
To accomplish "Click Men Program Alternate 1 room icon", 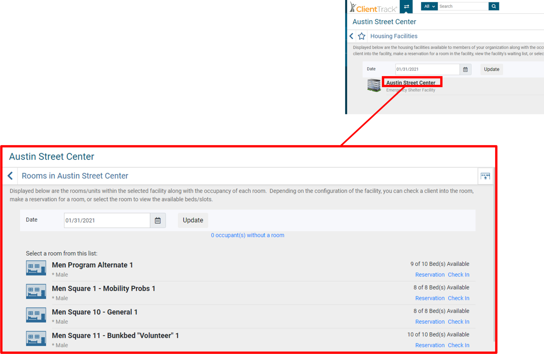I will pyautogui.click(x=36, y=268).
